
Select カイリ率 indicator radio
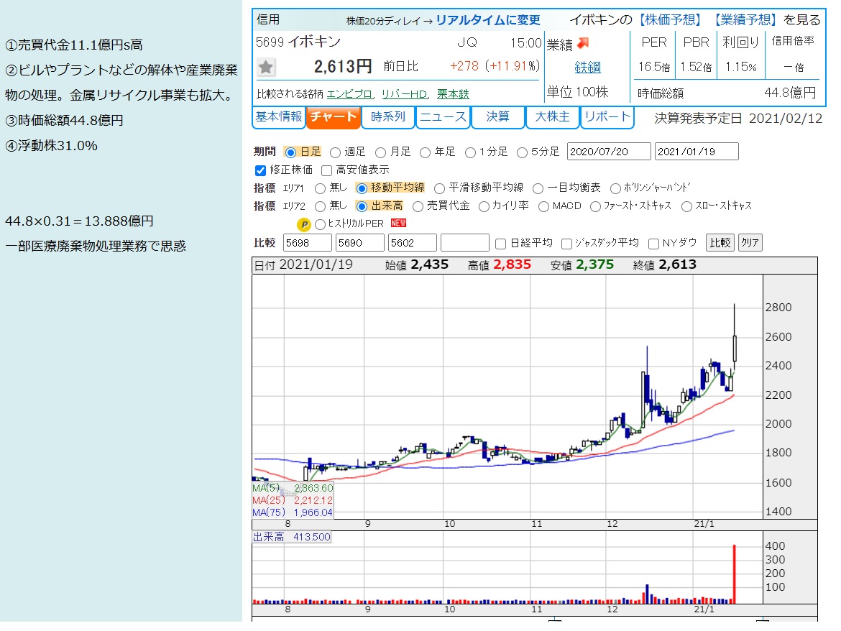(x=484, y=206)
